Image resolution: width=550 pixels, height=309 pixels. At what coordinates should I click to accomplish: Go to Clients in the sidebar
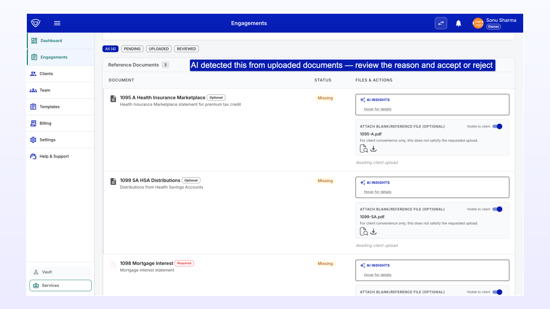pyautogui.click(x=60, y=73)
